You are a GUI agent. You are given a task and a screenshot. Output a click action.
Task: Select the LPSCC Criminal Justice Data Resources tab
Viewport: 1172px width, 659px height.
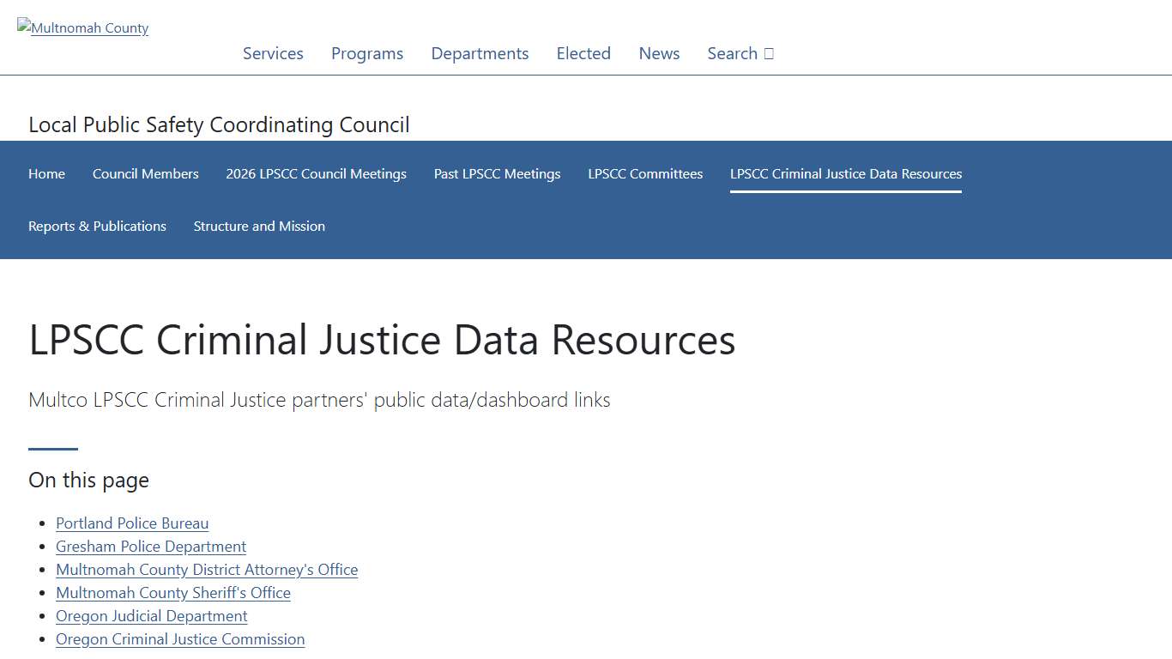tap(845, 173)
